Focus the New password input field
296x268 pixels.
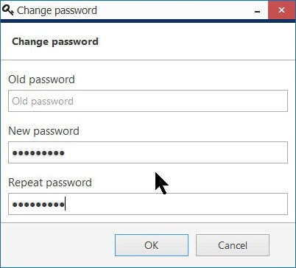point(148,152)
